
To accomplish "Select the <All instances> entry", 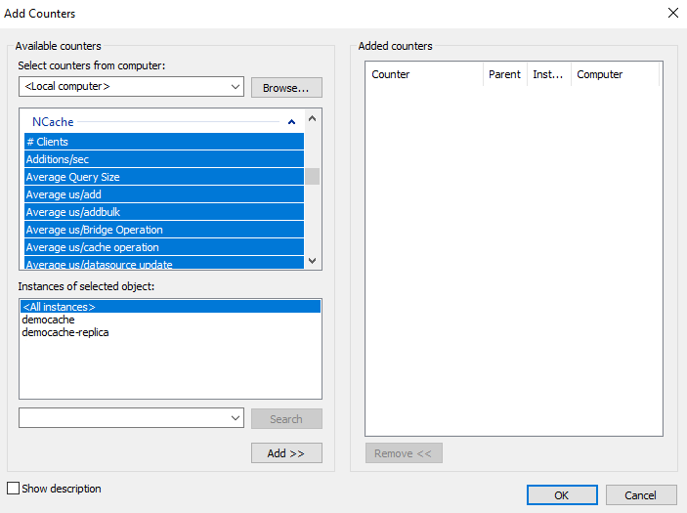I will (170, 307).
